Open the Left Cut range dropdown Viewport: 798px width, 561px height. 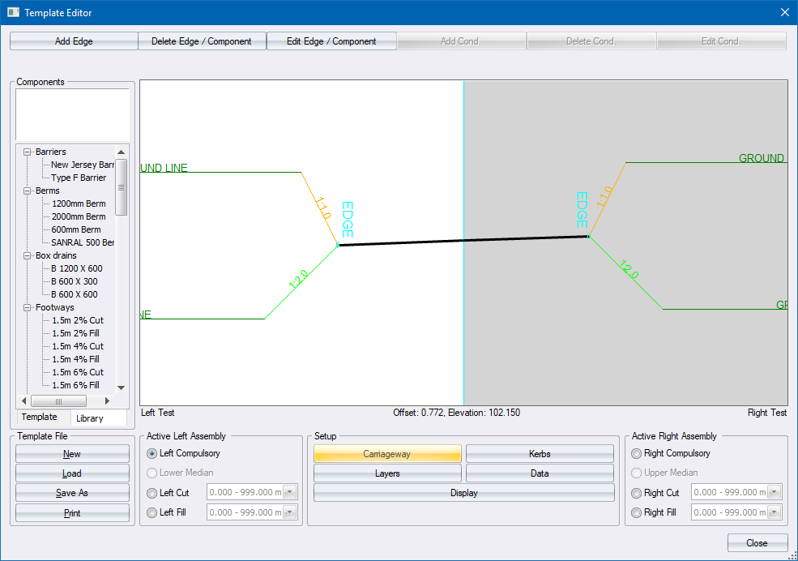[290, 493]
